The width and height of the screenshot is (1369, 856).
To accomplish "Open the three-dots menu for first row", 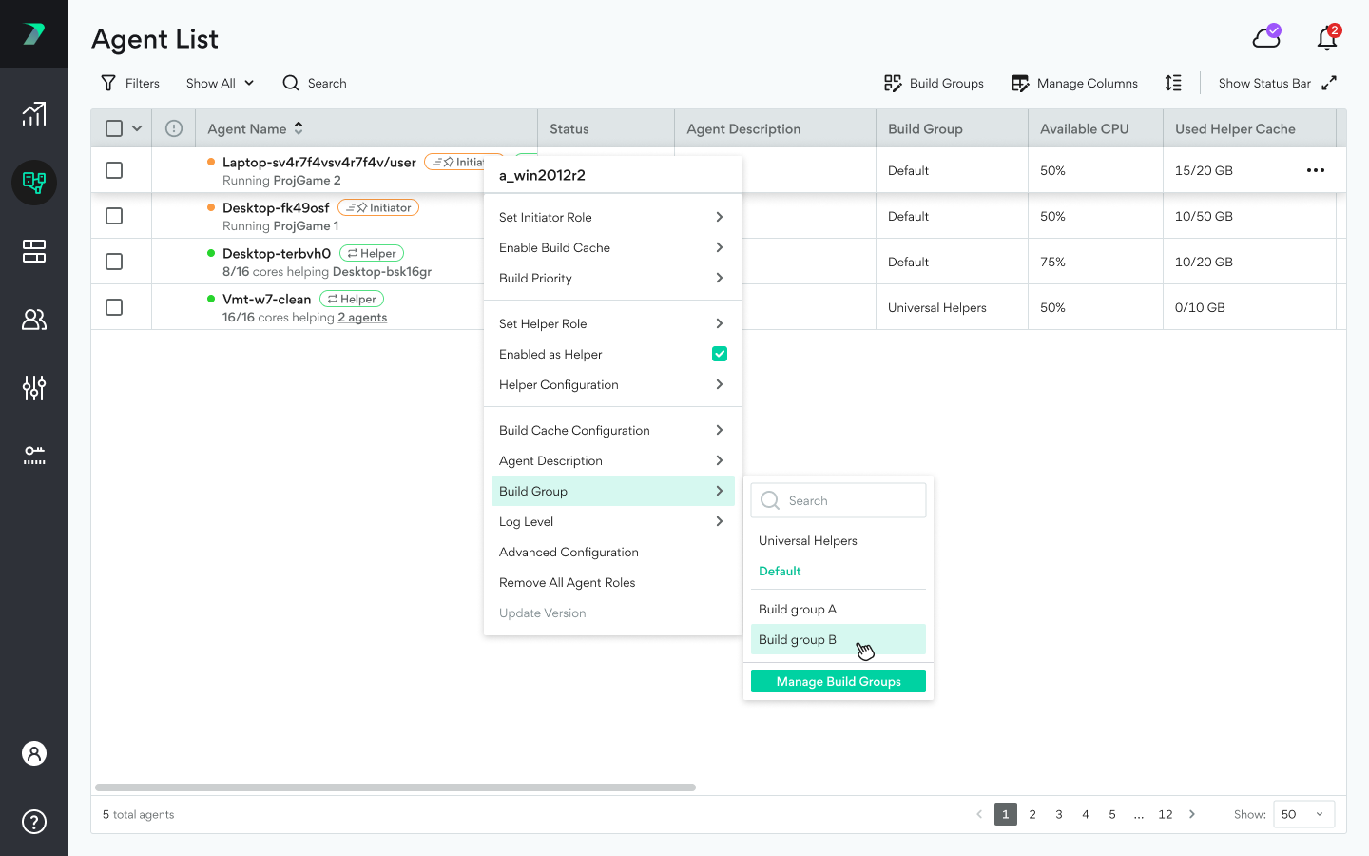I will click(x=1316, y=170).
